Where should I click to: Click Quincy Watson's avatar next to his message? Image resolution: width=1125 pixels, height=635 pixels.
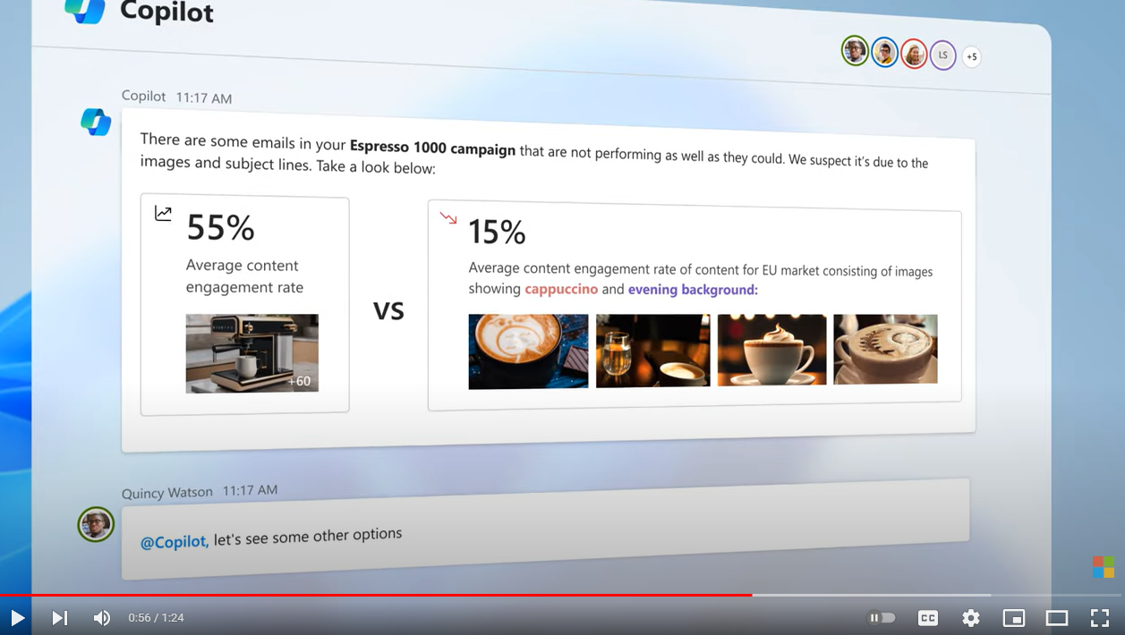pyautogui.click(x=96, y=525)
